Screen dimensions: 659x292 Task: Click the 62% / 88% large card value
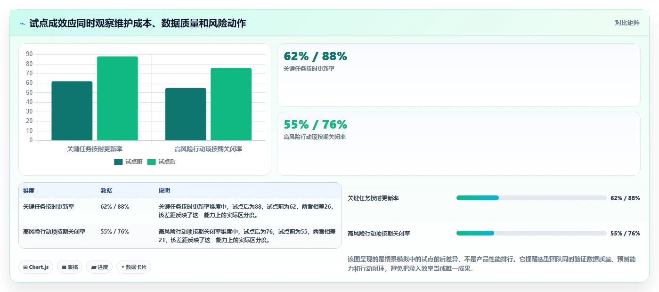click(x=315, y=57)
